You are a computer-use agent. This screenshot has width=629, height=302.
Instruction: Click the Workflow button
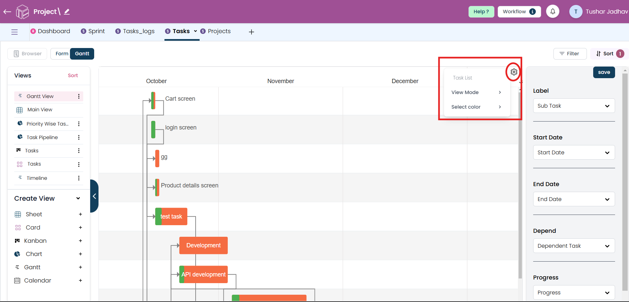pyautogui.click(x=519, y=12)
